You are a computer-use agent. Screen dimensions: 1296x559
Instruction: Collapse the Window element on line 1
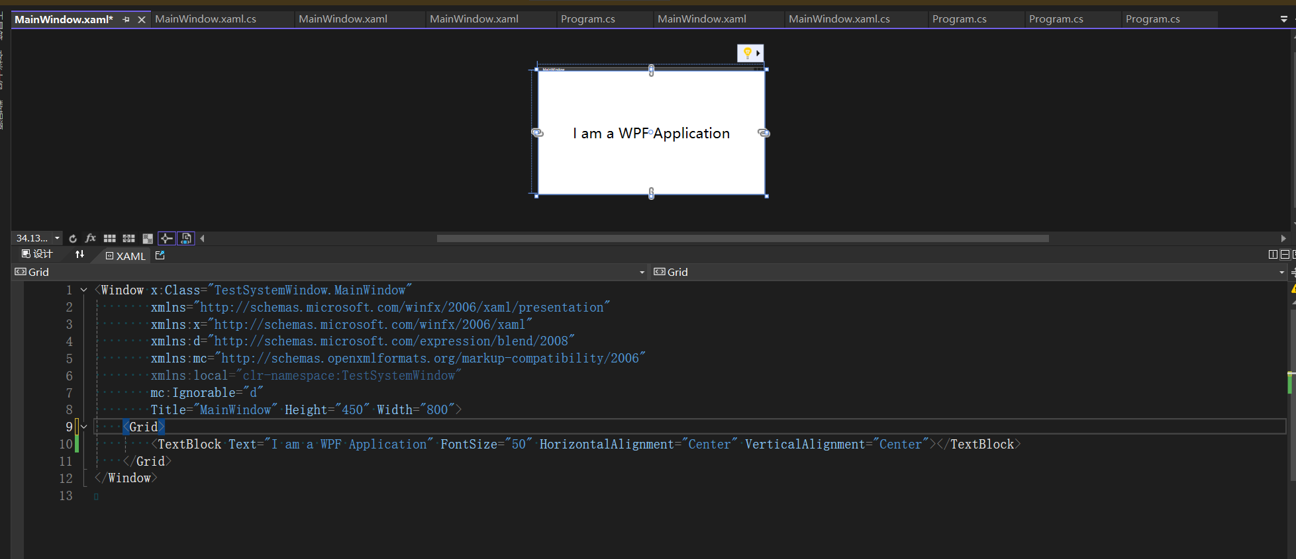pyautogui.click(x=84, y=290)
